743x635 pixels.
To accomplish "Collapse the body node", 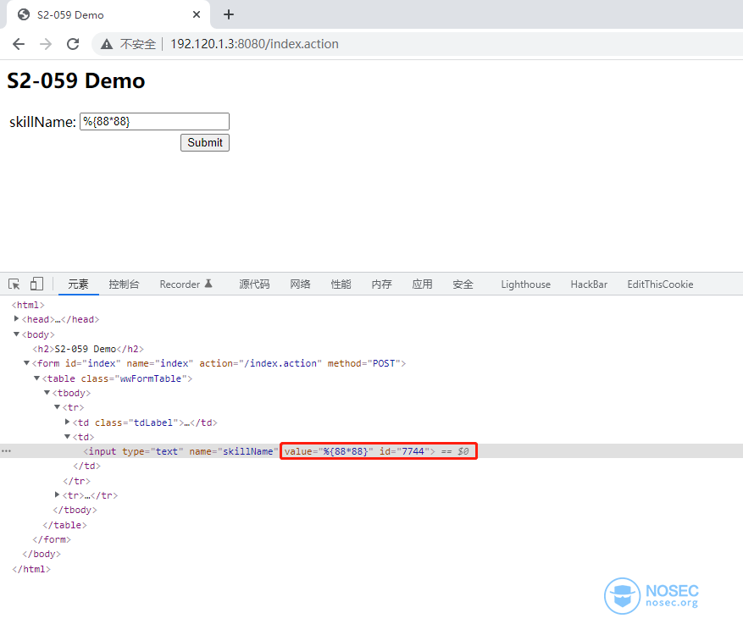I will pyautogui.click(x=17, y=334).
